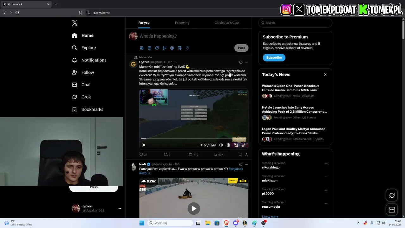Open a new browser tab
The image size is (405, 228).
[x=56, y=4]
